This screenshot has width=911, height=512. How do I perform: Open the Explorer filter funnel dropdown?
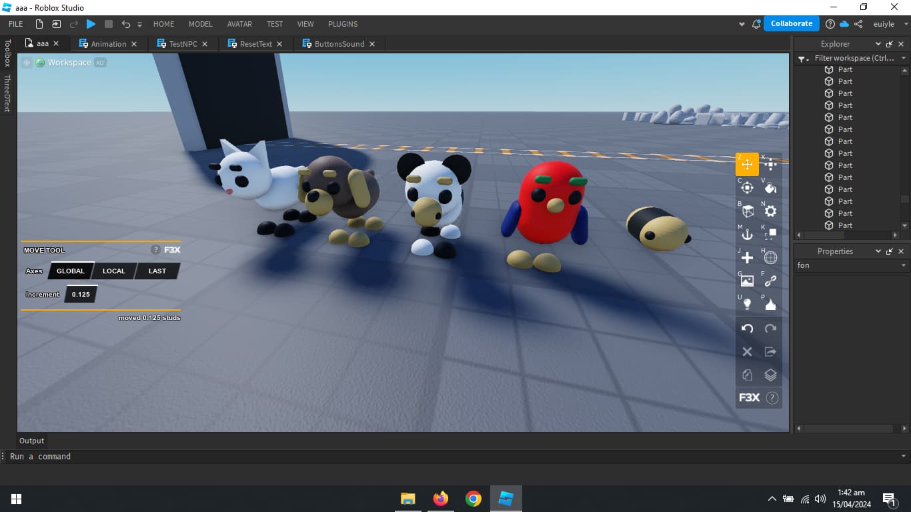tap(804, 59)
